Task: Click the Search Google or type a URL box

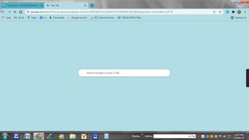Action: point(124,73)
